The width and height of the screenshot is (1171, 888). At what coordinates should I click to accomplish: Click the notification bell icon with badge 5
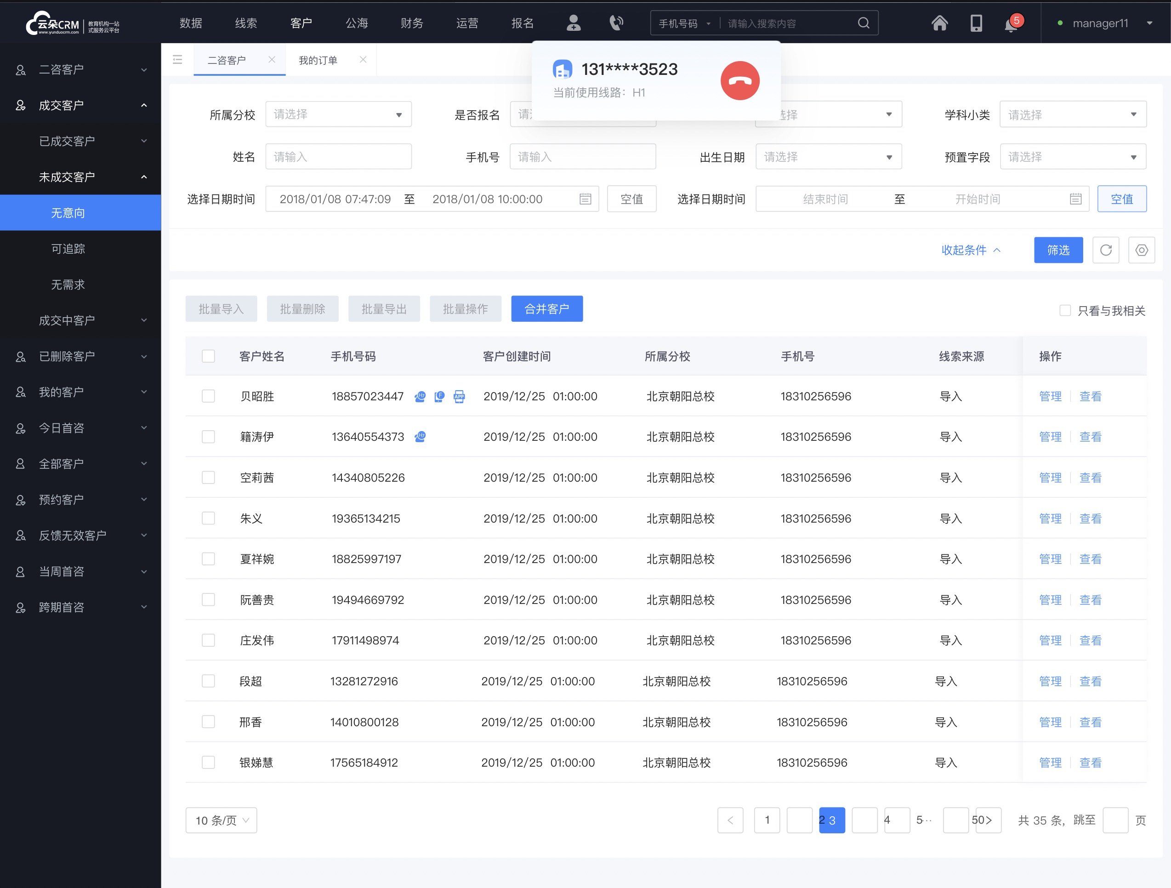tap(1012, 23)
